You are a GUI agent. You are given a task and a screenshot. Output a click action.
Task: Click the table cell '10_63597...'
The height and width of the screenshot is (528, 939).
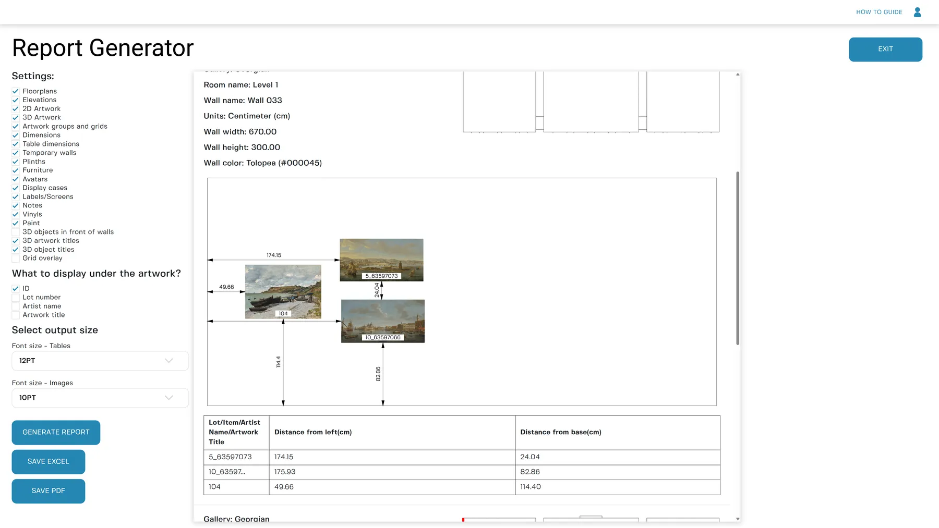pos(236,472)
